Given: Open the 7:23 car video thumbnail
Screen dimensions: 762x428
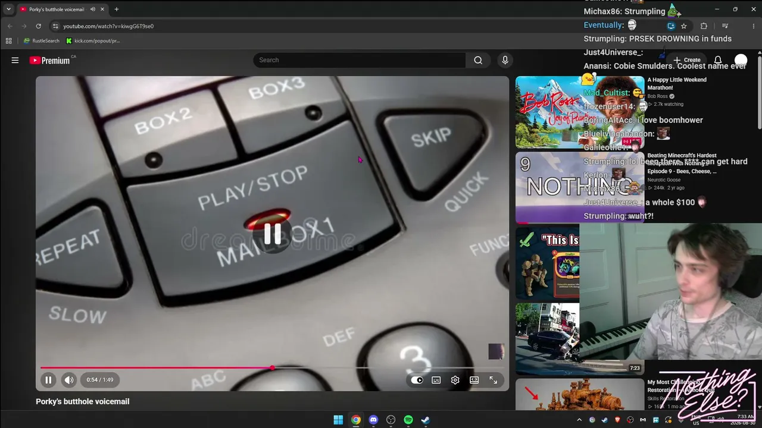Looking at the screenshot, I should point(580,339).
